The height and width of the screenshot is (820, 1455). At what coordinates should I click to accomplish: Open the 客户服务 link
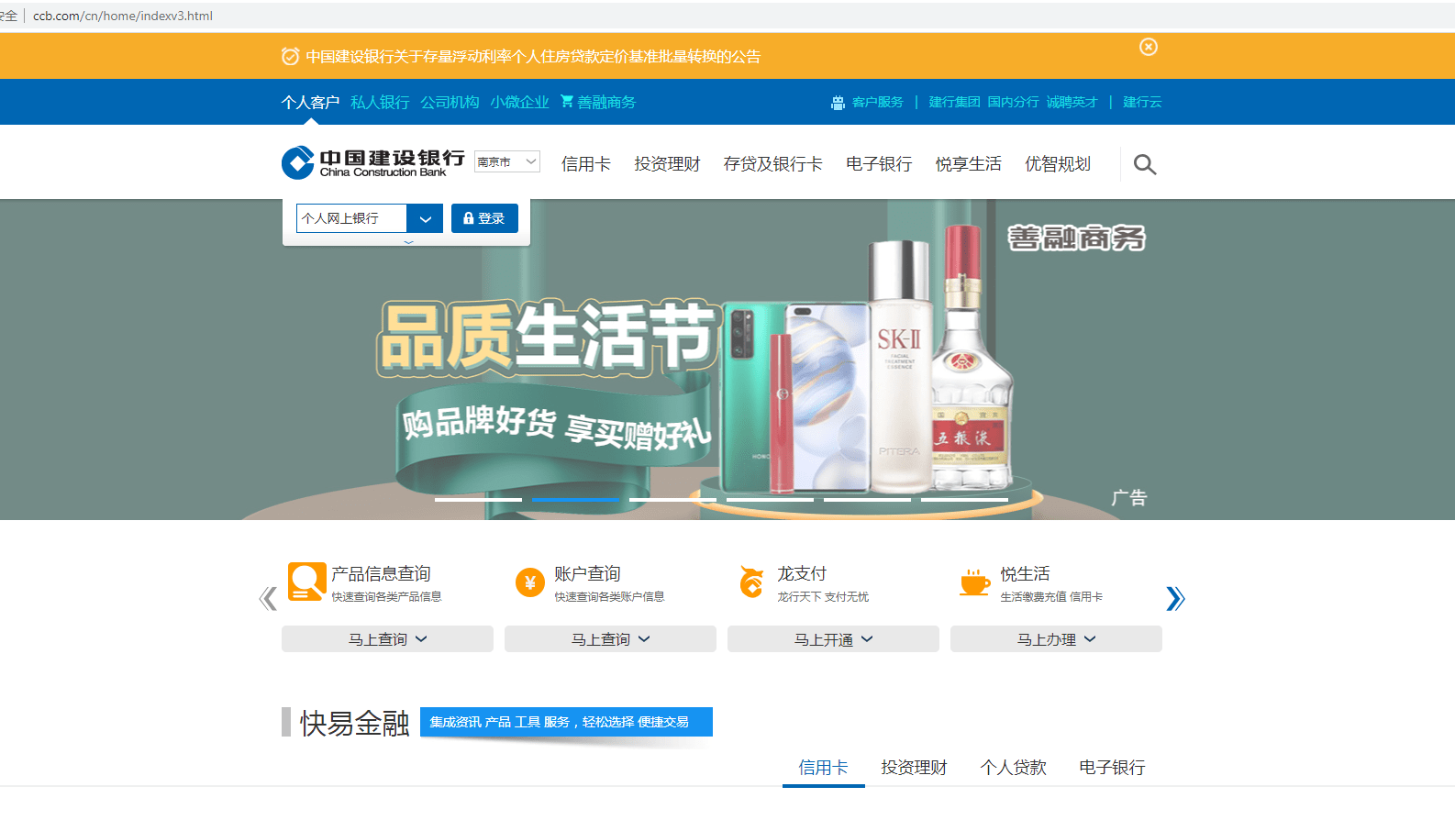click(878, 102)
